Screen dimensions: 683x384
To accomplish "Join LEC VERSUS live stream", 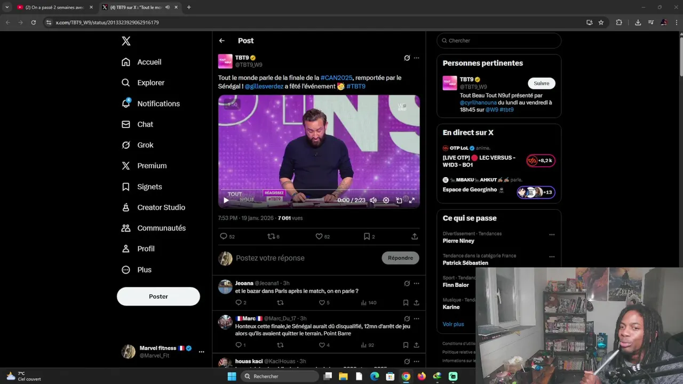I will pyautogui.click(x=499, y=158).
